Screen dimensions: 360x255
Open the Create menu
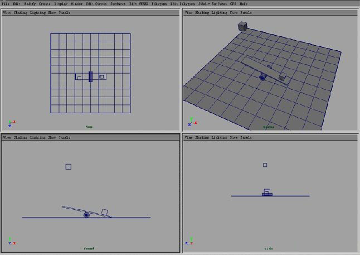tap(45, 4)
